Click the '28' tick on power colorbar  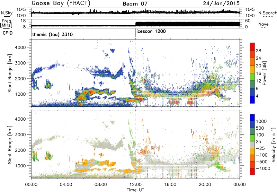(x=258, y=51)
